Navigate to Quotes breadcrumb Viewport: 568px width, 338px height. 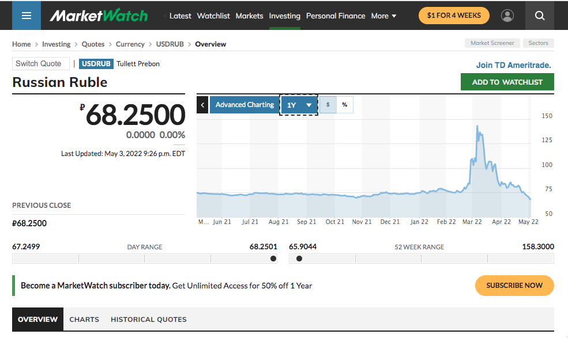click(93, 44)
